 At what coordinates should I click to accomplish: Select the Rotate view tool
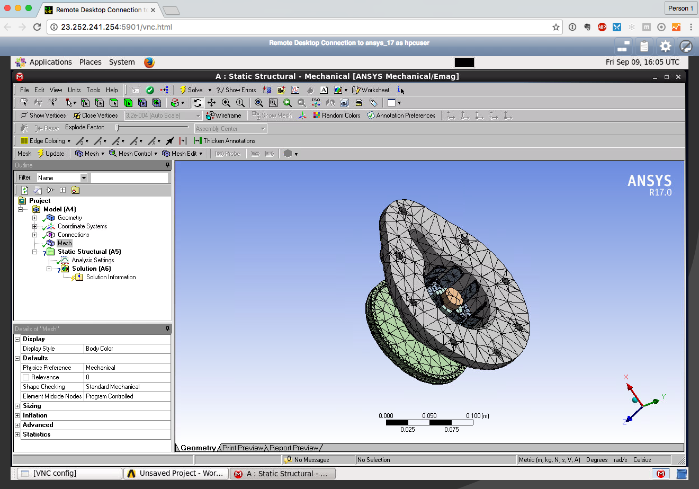198,103
